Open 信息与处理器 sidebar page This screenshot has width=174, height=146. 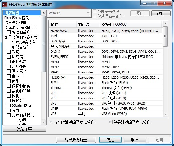pyautogui.click(x=15, y=23)
